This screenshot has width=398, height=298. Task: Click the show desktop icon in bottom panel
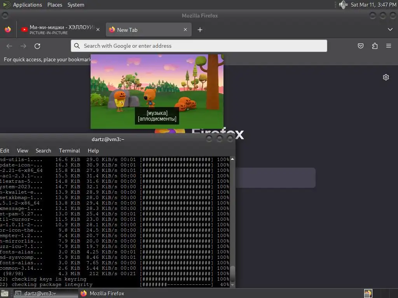[5, 293]
